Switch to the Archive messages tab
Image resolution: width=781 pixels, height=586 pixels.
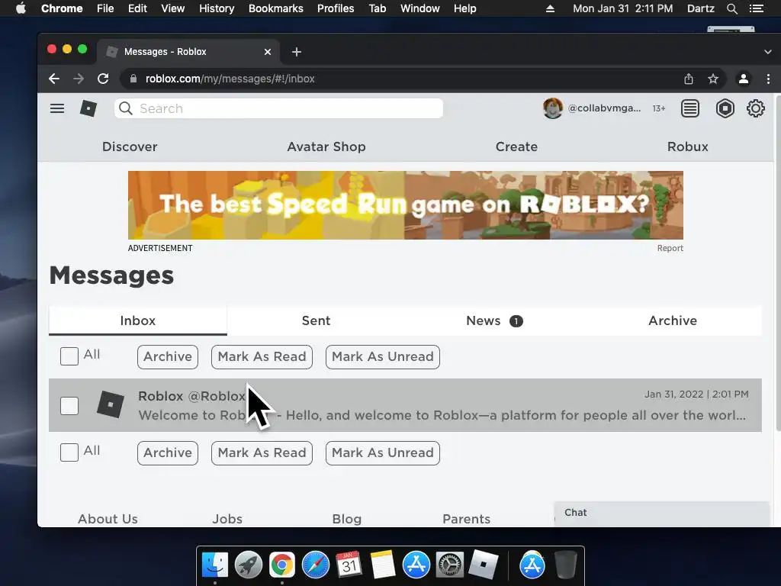[673, 320]
